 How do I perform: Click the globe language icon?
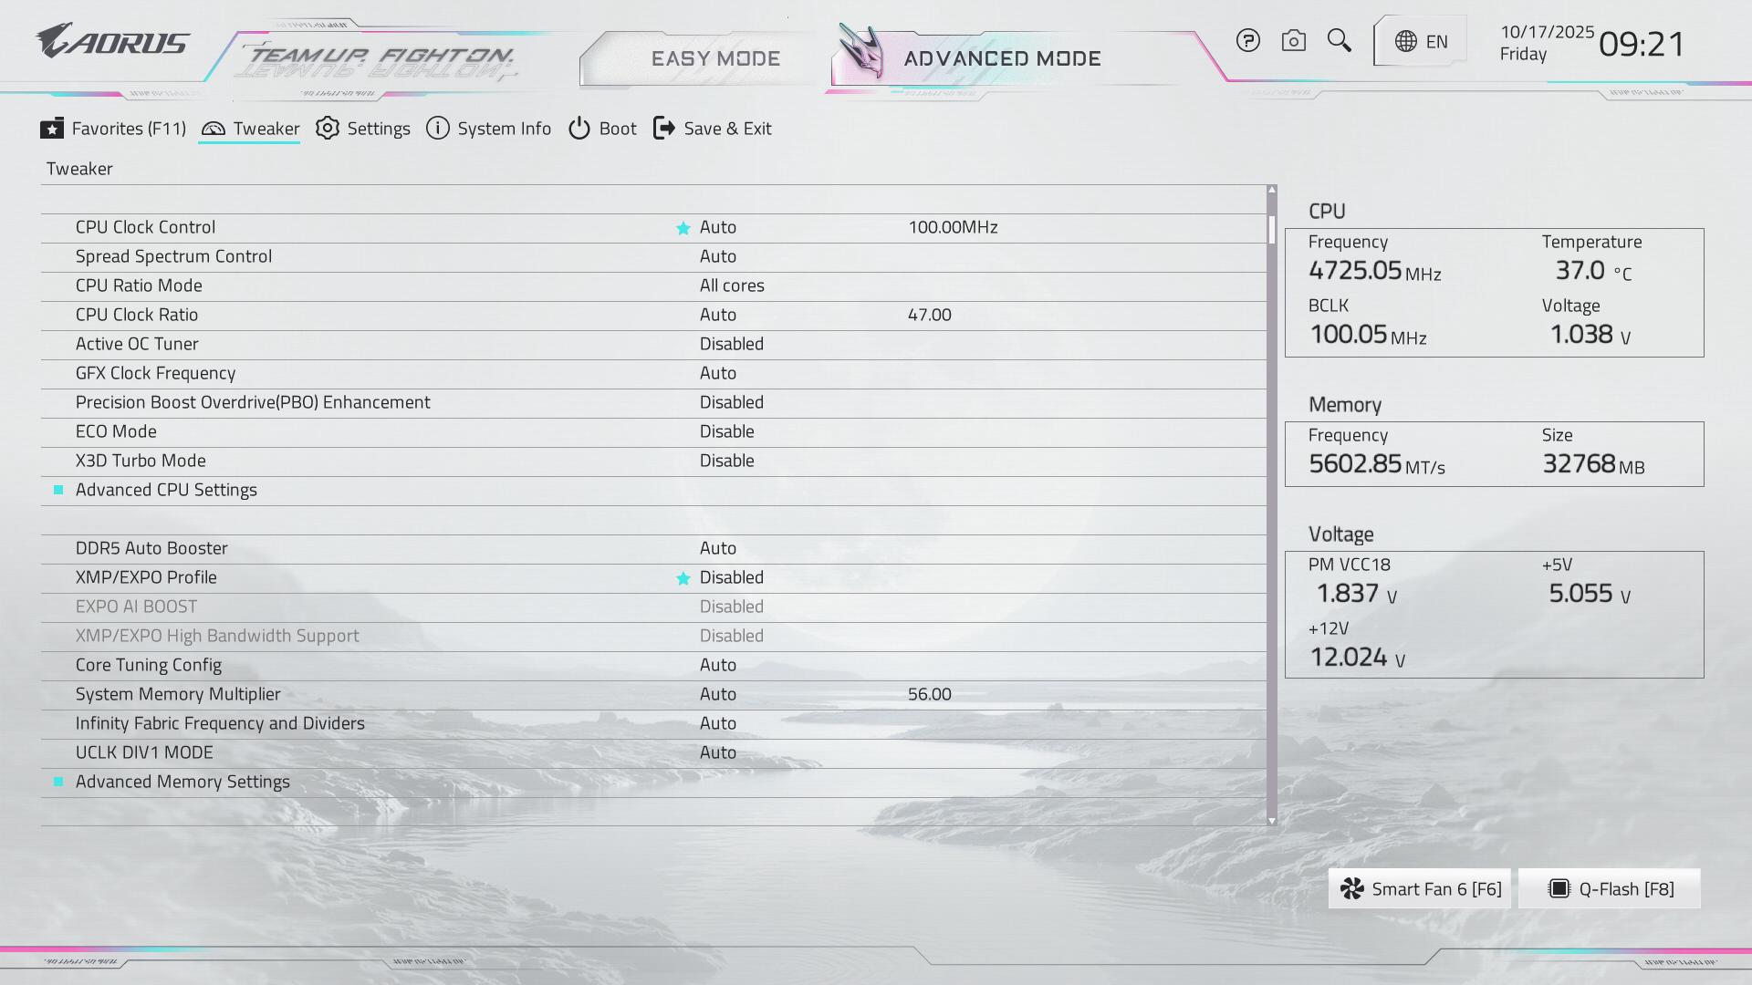point(1406,42)
